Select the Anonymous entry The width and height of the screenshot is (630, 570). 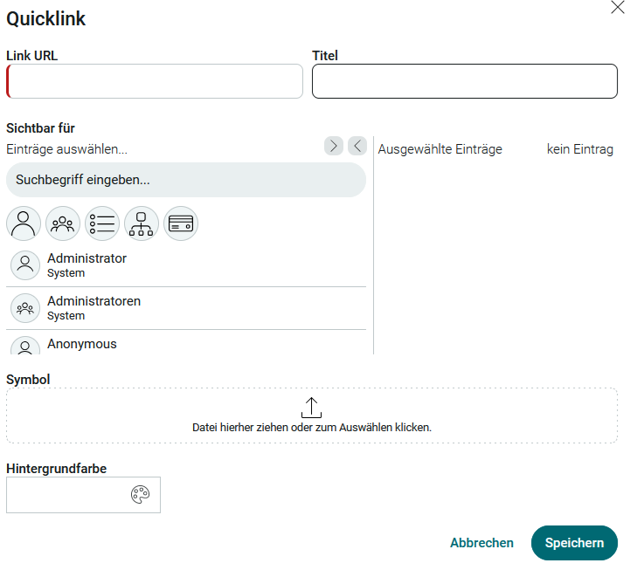(186, 343)
